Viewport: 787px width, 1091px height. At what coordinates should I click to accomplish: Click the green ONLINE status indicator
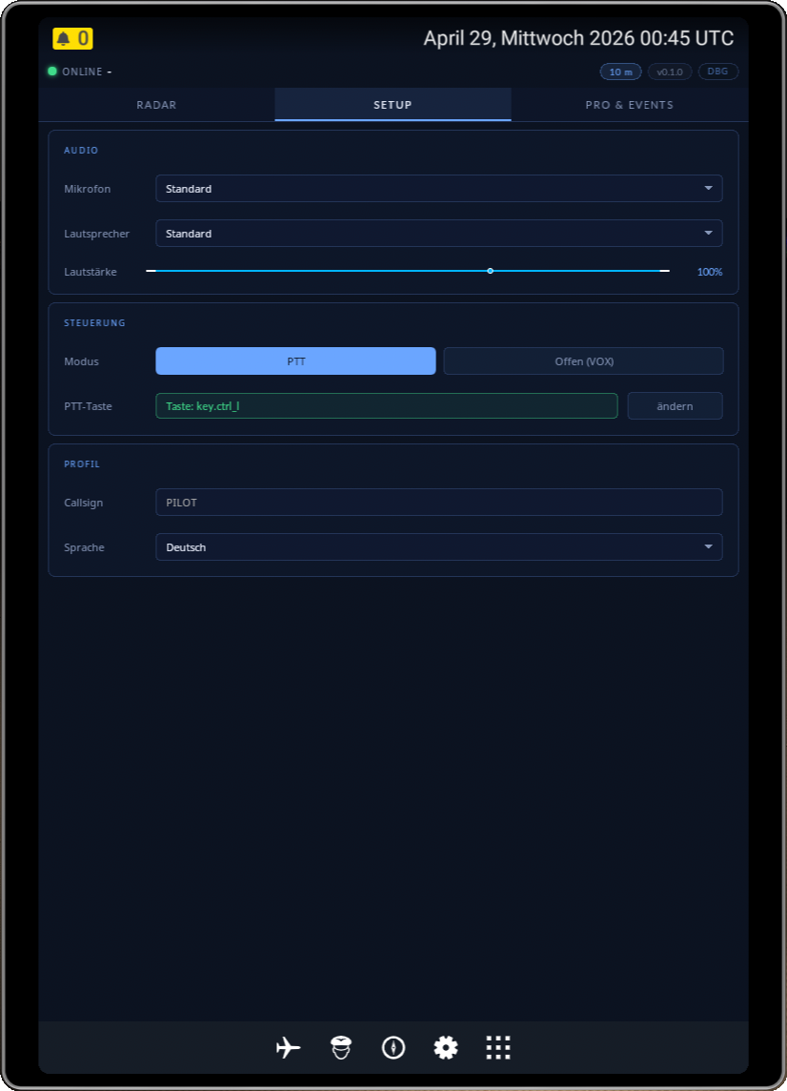point(52,72)
